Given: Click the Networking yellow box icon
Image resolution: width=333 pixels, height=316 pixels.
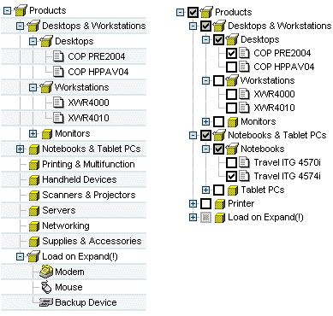Looking at the screenshot, I should [34, 226].
